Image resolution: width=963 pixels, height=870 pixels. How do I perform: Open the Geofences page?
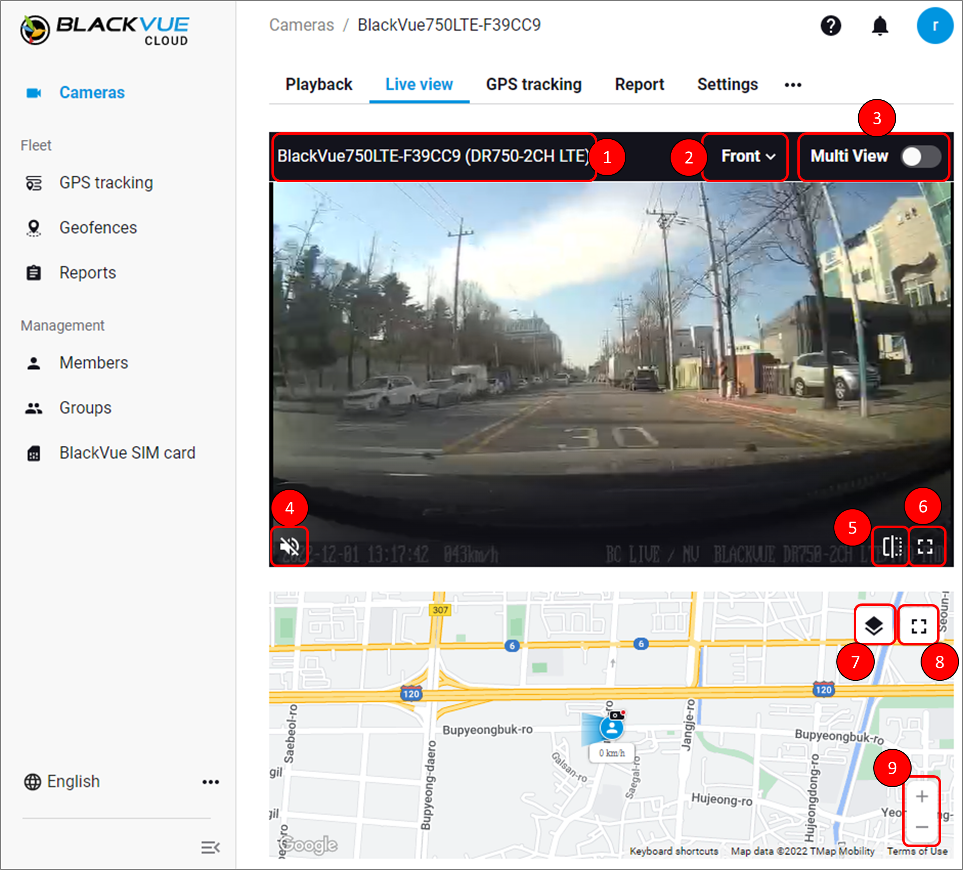click(x=98, y=228)
